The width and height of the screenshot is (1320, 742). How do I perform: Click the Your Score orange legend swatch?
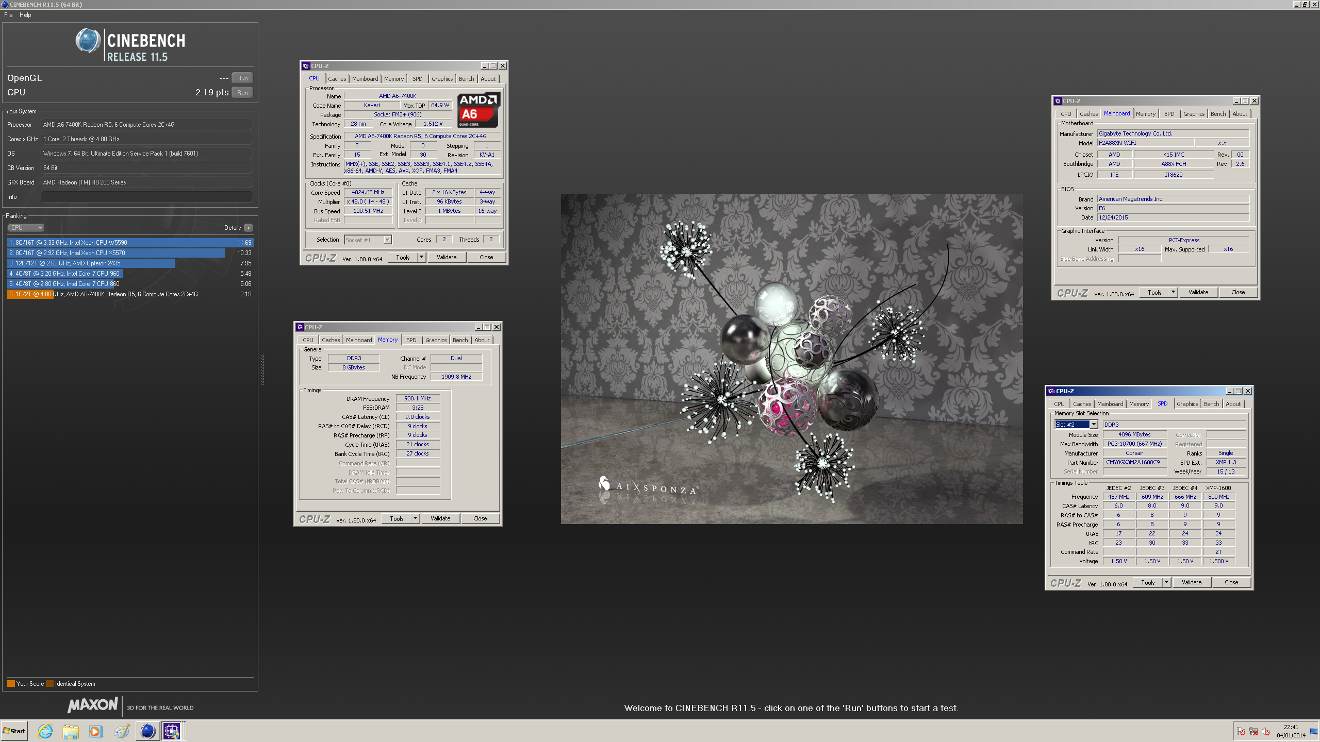(x=11, y=684)
